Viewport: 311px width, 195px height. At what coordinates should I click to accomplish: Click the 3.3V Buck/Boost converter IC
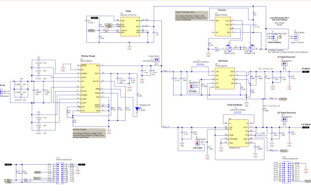click(x=238, y=133)
